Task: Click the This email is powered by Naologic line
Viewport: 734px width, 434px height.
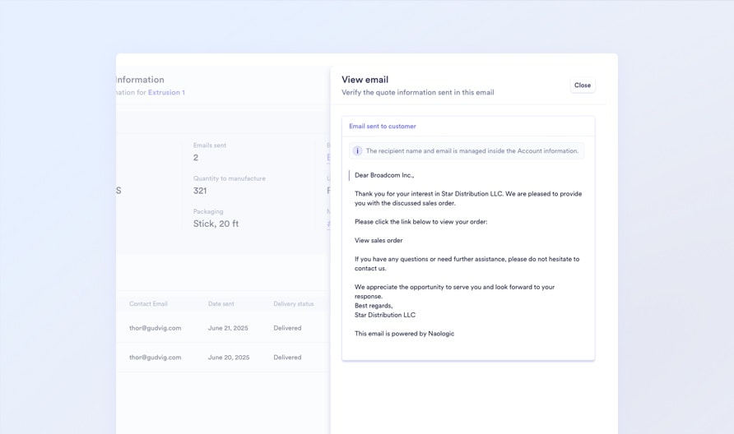Action: coord(405,334)
